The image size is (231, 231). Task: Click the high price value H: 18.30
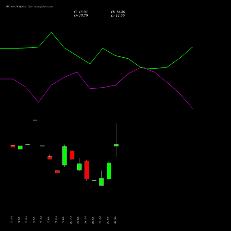[118, 12]
